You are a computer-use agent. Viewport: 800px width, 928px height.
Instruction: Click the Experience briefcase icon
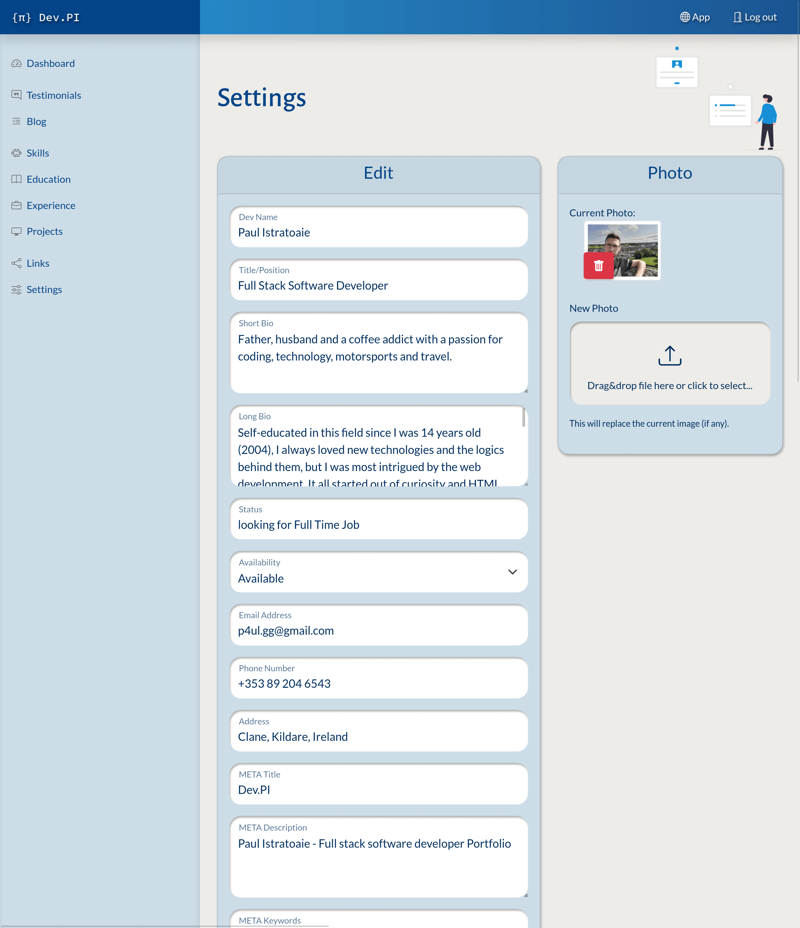click(16, 206)
